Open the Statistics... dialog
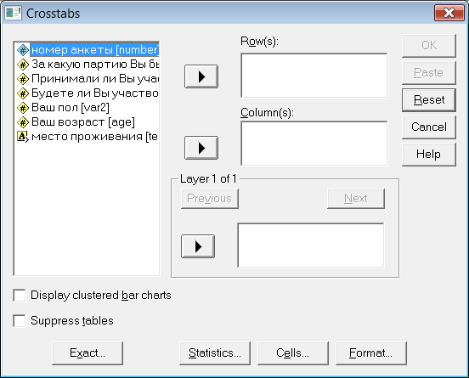Screen dimensions: 469x378 215,353
